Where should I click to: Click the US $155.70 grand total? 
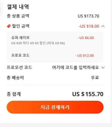(88, 94)
